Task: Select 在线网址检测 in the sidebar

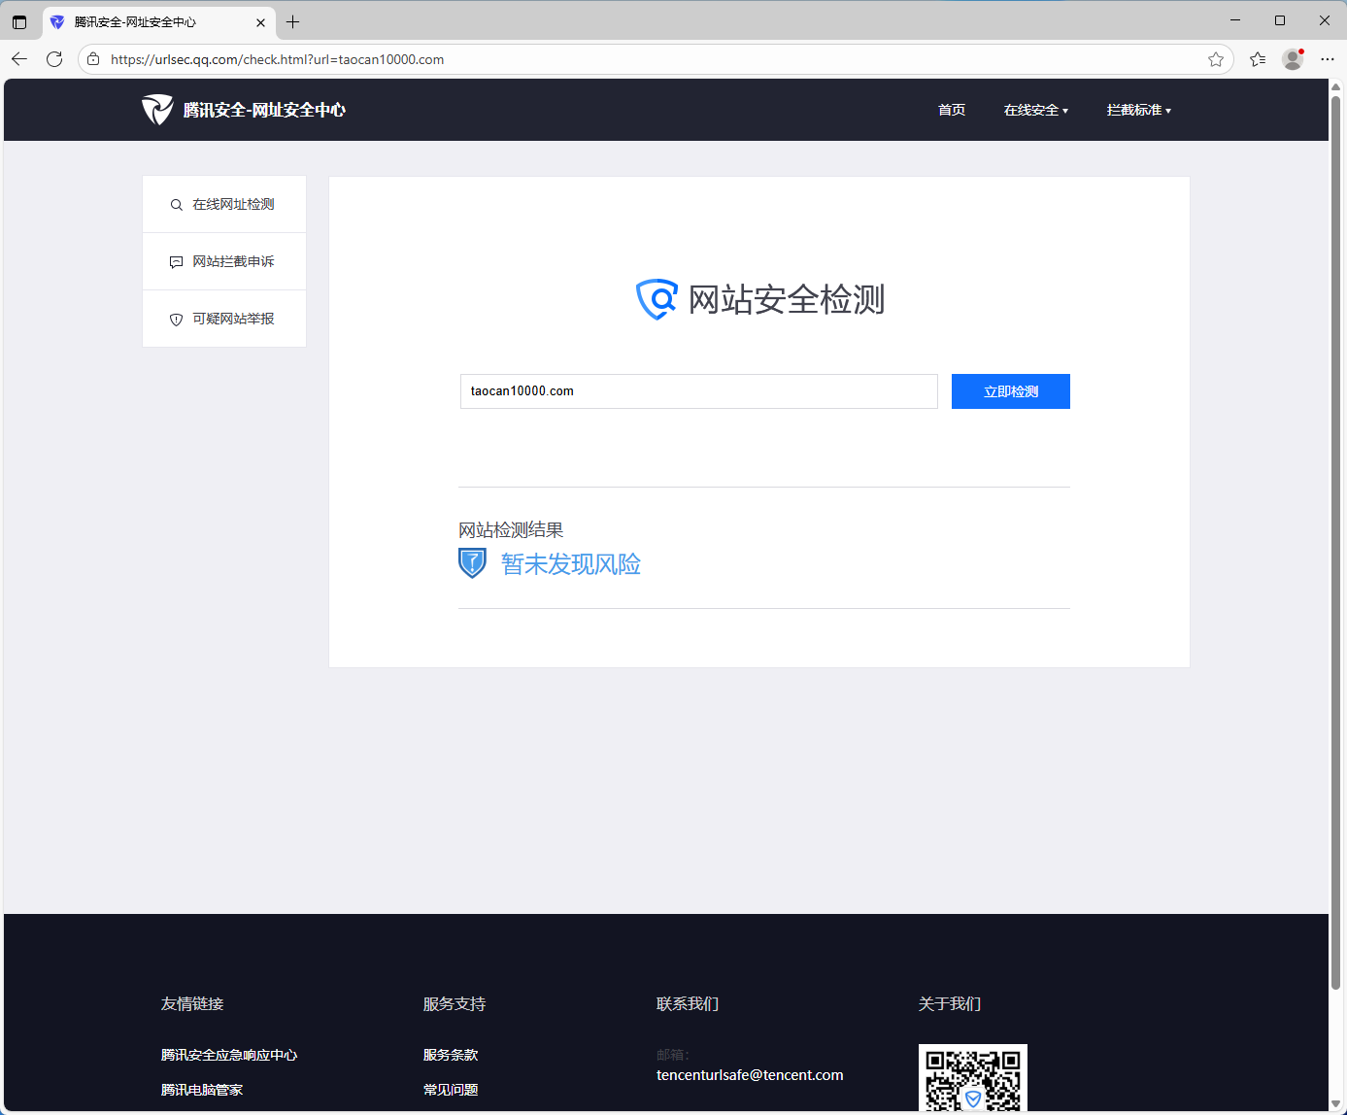Action: coord(224,204)
